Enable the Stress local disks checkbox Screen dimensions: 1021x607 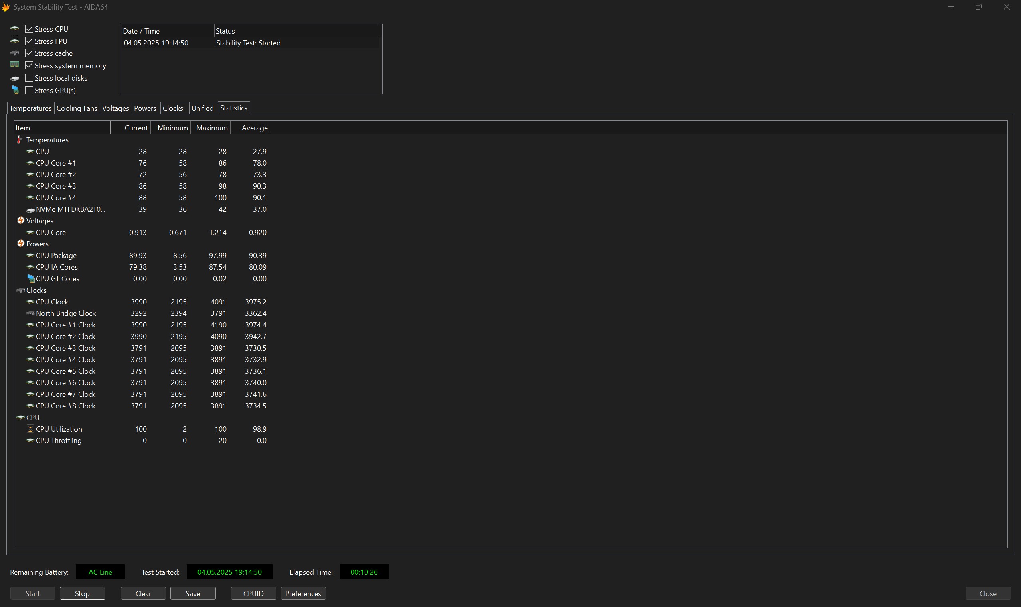click(29, 78)
